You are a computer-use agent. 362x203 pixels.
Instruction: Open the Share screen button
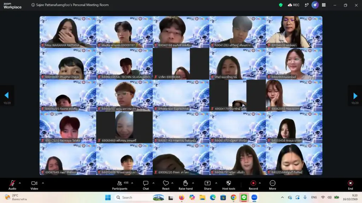208,185
